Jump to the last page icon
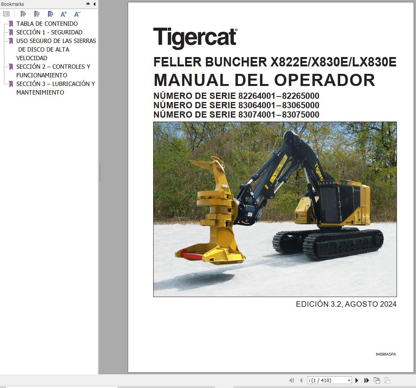Image resolution: width=416 pixels, height=388 pixels. click(366, 380)
